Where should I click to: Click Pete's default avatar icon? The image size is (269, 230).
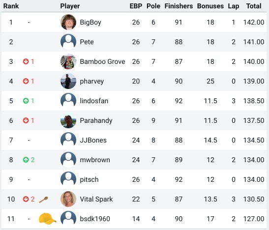click(x=68, y=42)
